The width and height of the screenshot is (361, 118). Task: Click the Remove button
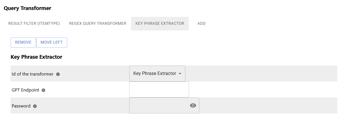tap(23, 42)
